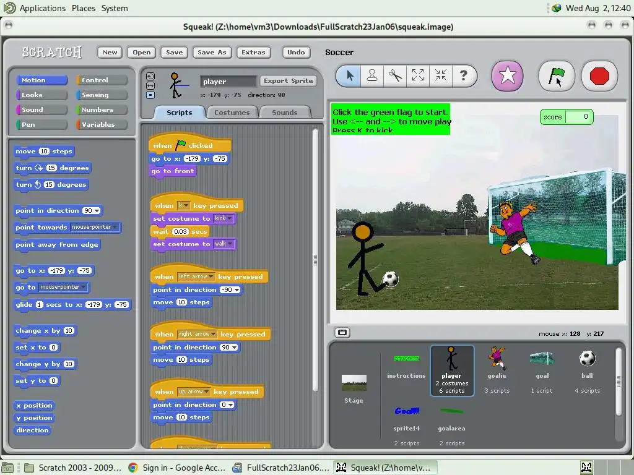Open the Applications menu
Viewport: 634px width, 475px height.
(x=43, y=8)
